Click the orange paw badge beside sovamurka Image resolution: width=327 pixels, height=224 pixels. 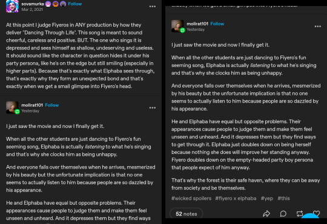tap(56, 4)
